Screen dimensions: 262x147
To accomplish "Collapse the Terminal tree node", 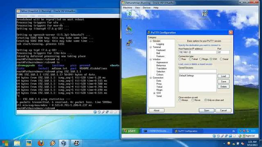I will click(x=151, y=47).
